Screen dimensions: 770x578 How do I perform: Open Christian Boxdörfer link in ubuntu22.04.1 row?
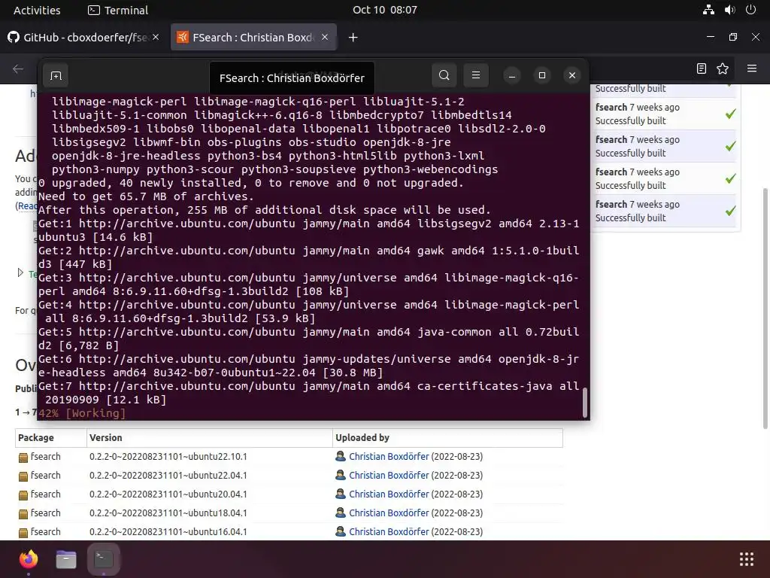(x=389, y=476)
